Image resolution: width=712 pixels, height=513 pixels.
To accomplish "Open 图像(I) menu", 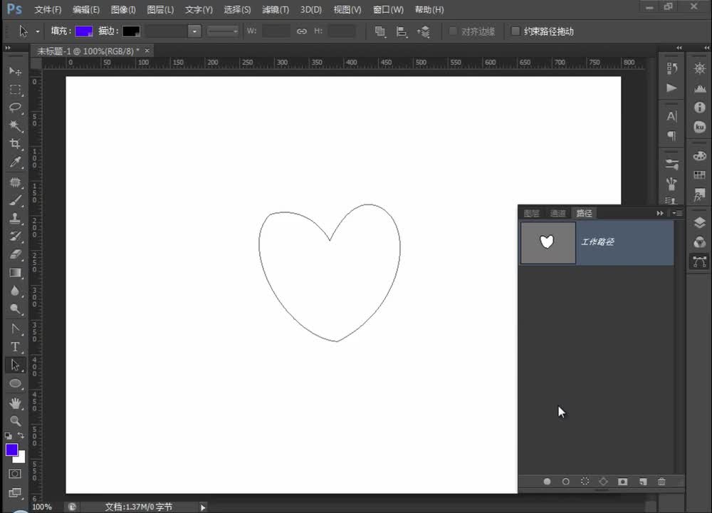I will tap(123, 9).
